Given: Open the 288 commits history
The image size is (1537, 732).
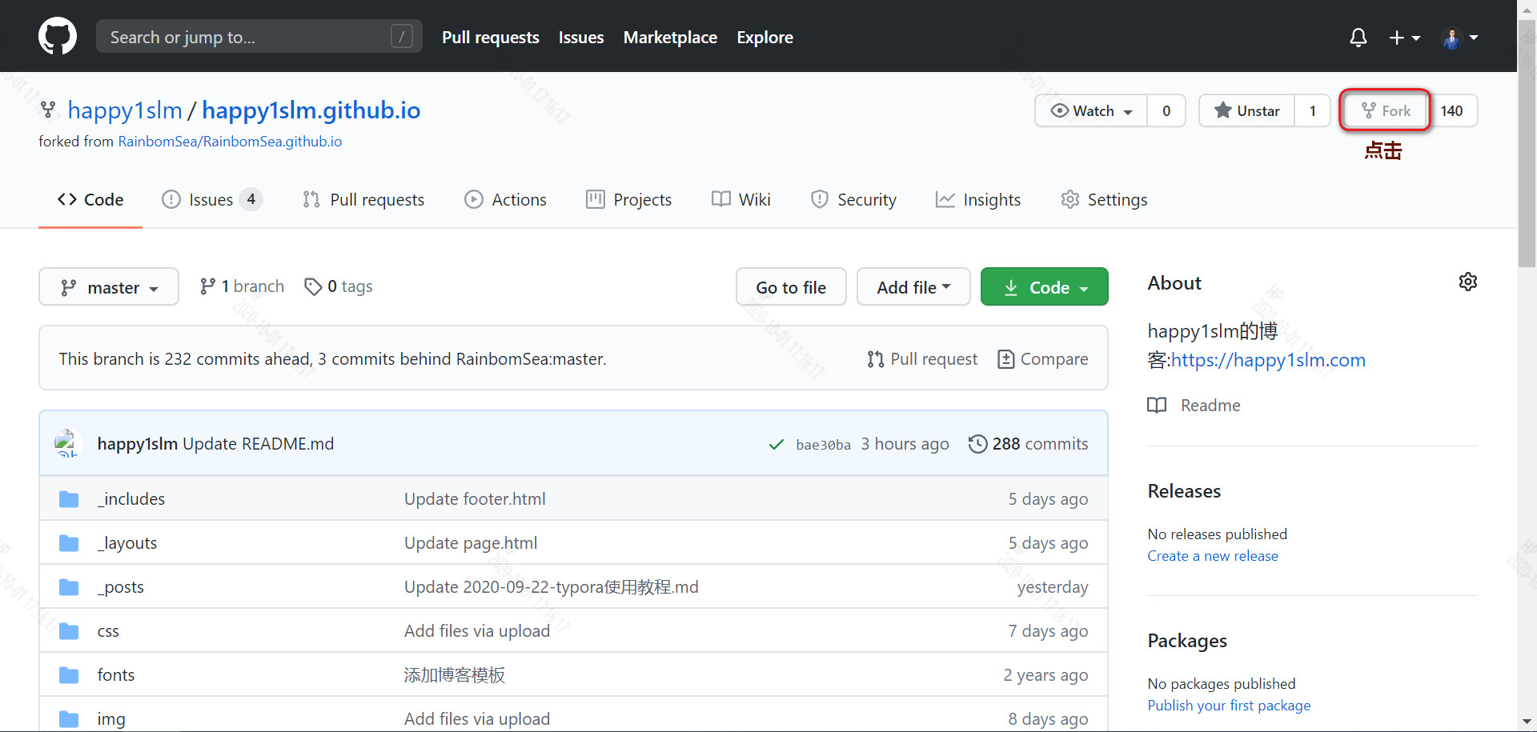Looking at the screenshot, I should coord(1029,444).
